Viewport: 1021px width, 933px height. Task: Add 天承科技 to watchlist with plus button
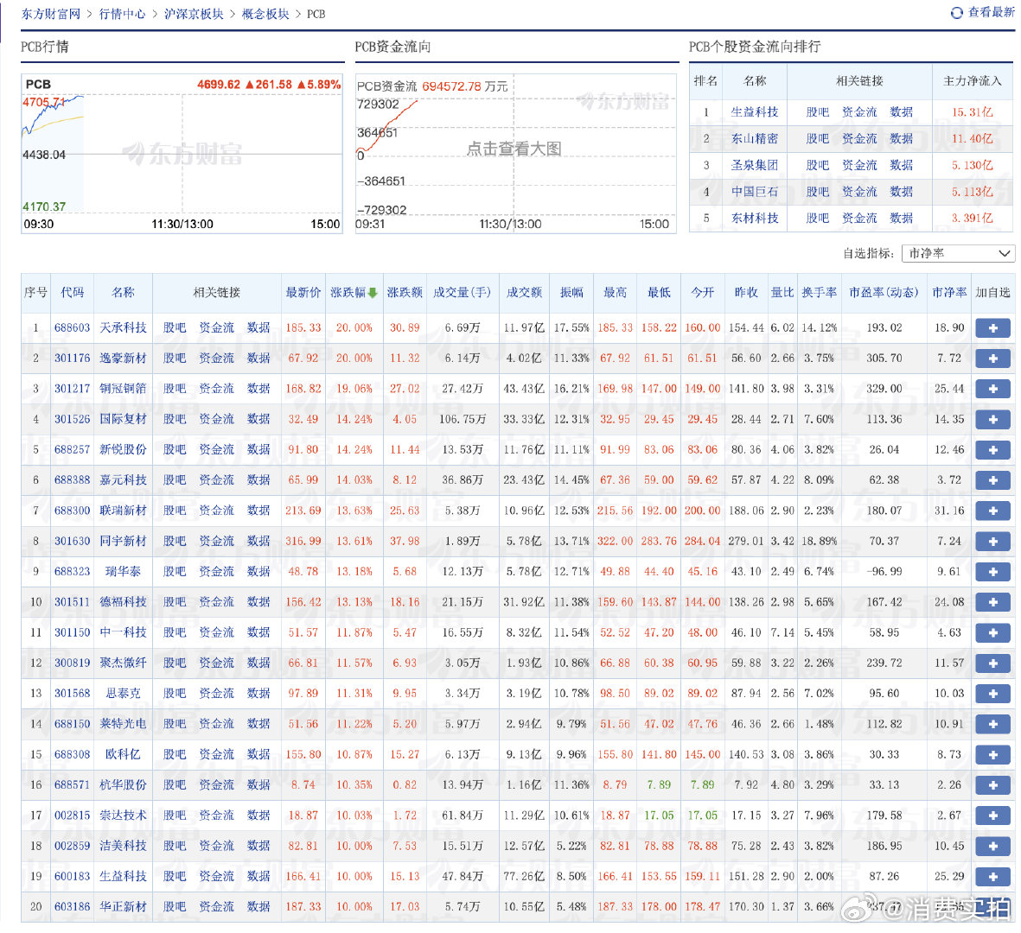coord(992,328)
